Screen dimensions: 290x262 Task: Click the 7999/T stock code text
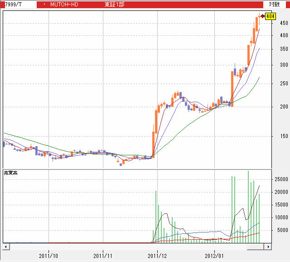pos(13,4)
